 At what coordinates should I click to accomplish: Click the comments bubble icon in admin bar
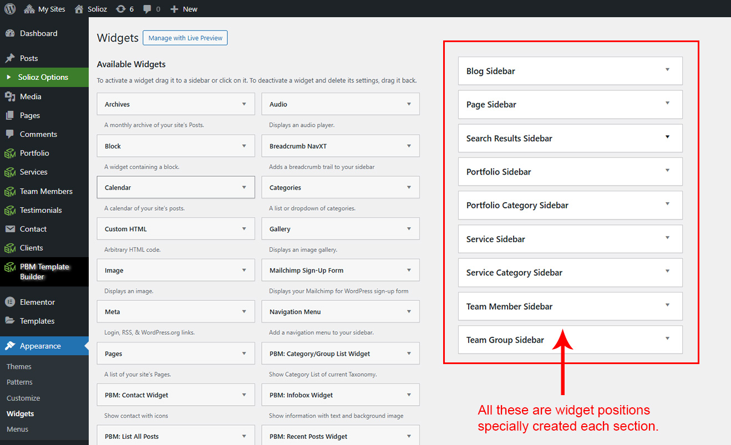[147, 9]
